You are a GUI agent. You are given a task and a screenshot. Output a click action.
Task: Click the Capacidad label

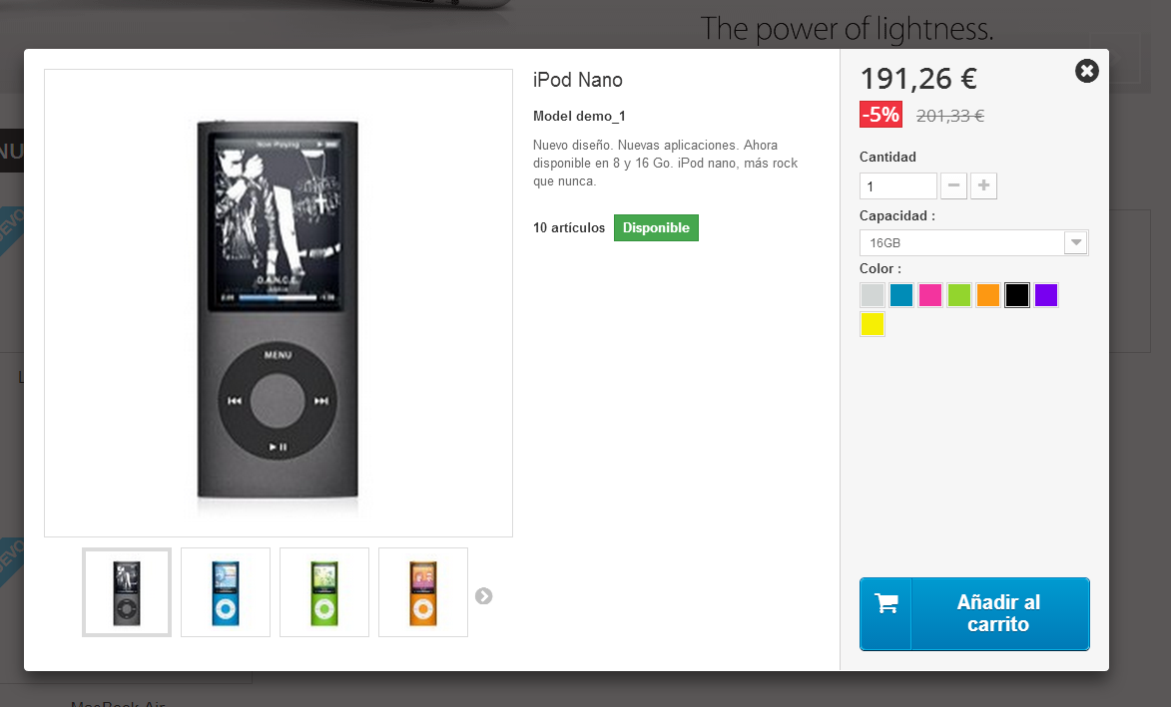[896, 216]
